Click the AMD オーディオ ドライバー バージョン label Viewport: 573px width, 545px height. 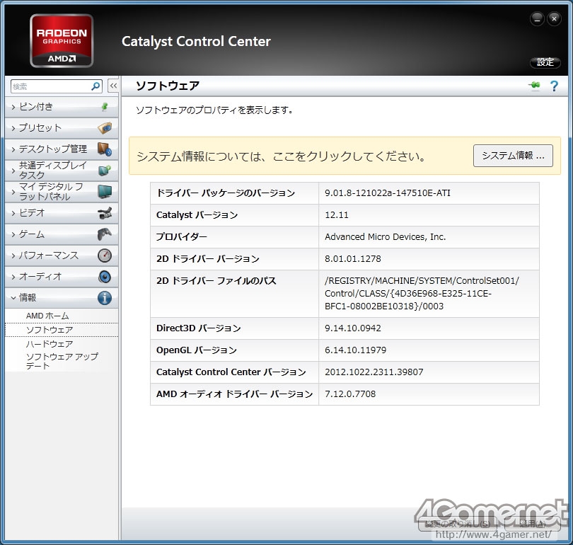(x=234, y=394)
